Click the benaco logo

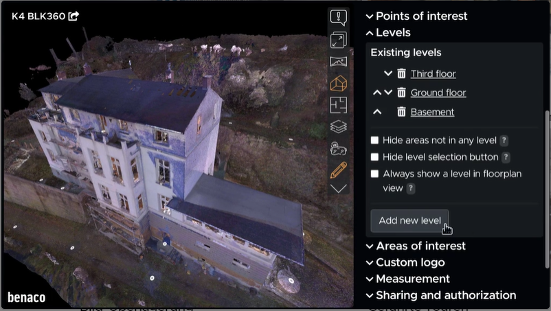(x=26, y=298)
